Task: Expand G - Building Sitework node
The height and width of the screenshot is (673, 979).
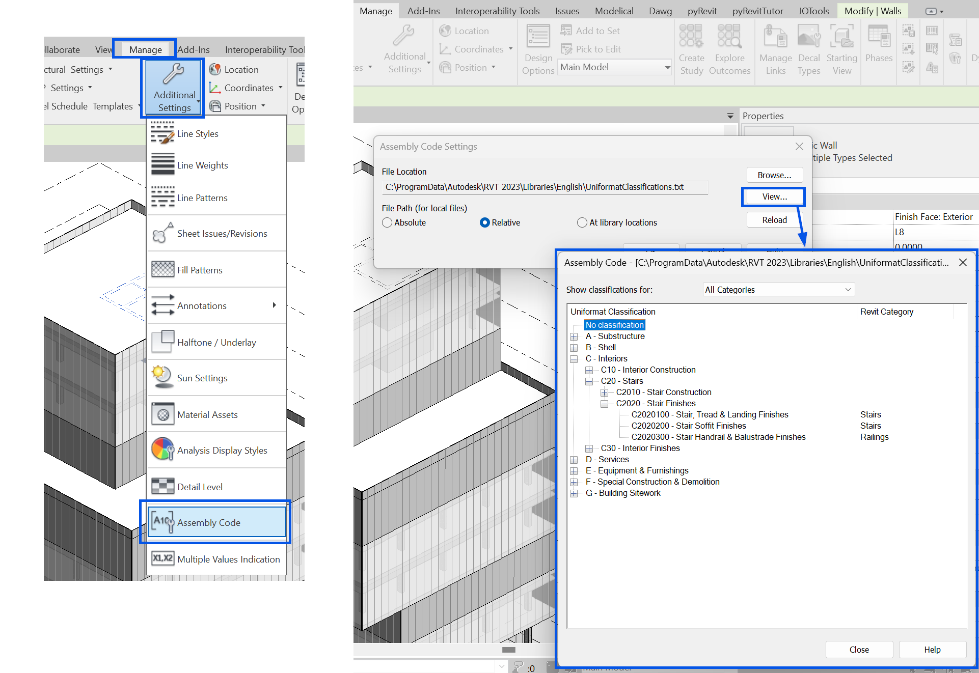Action: (x=574, y=493)
